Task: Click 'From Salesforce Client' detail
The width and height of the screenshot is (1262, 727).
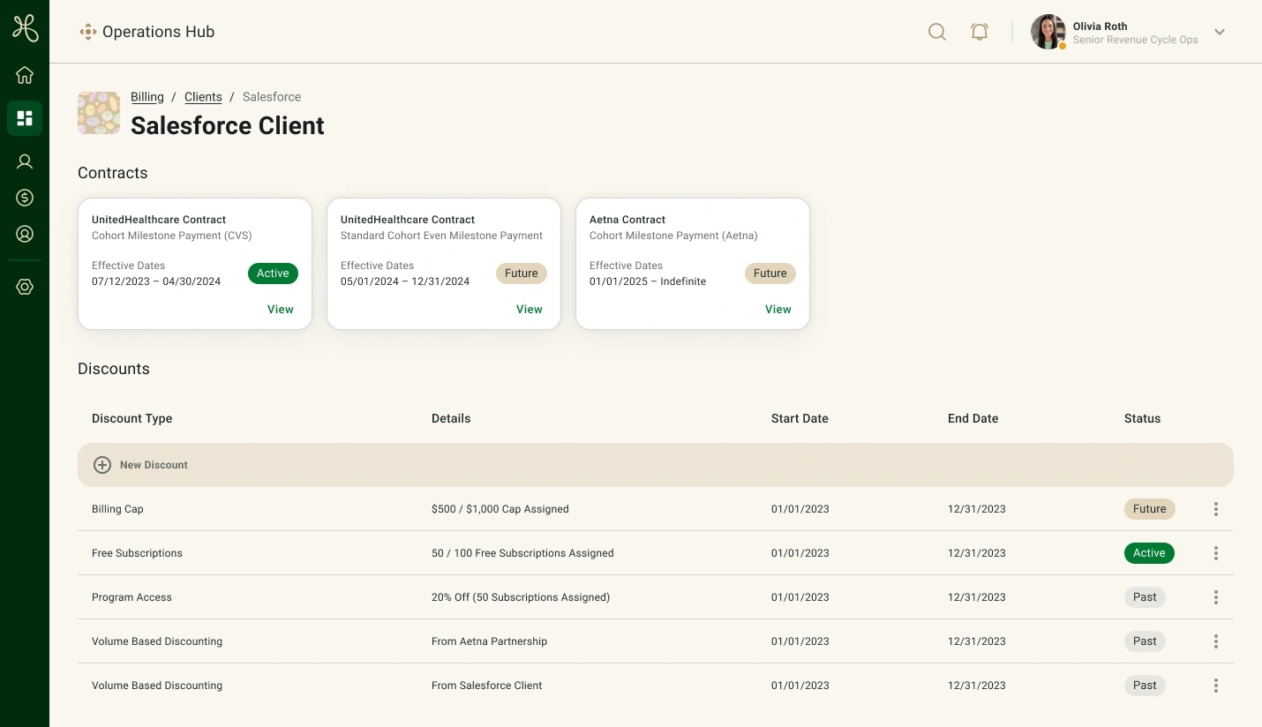Action: pyautogui.click(x=487, y=686)
